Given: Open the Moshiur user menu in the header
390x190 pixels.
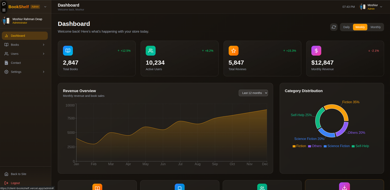Looking at the screenshot, I should [x=371, y=7].
